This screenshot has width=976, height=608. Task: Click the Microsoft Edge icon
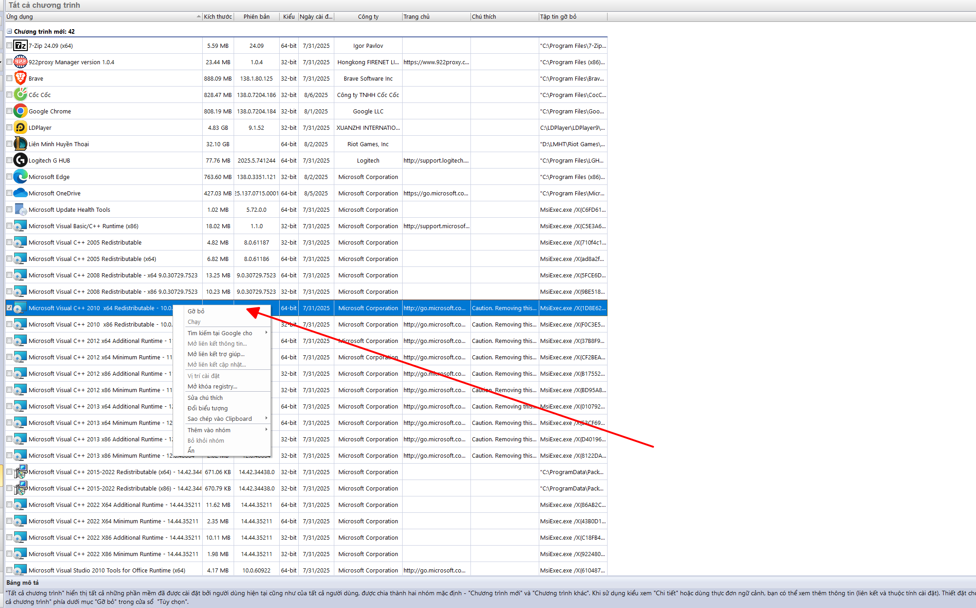pyautogui.click(x=20, y=177)
